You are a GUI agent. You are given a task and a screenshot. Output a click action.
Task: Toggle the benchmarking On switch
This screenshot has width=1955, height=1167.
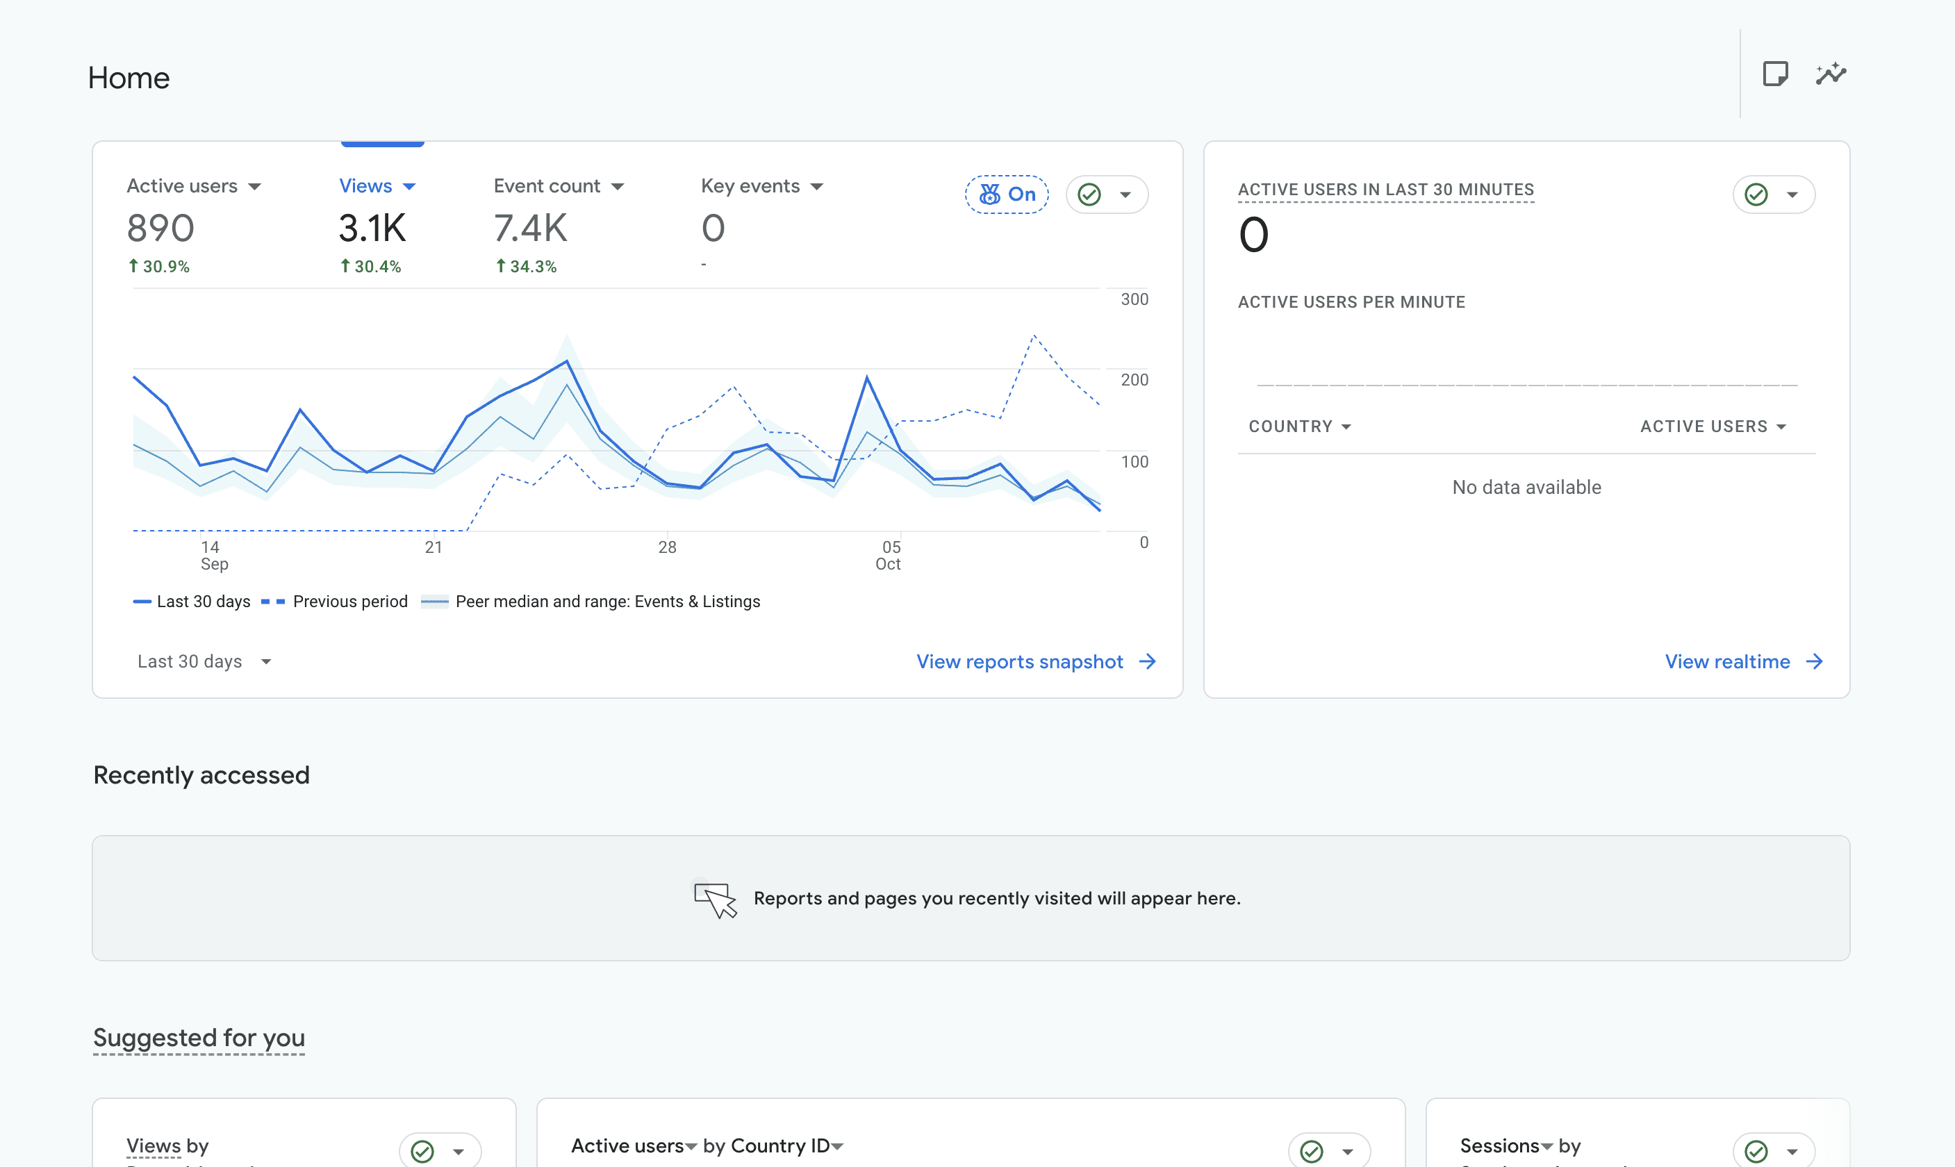1007,194
